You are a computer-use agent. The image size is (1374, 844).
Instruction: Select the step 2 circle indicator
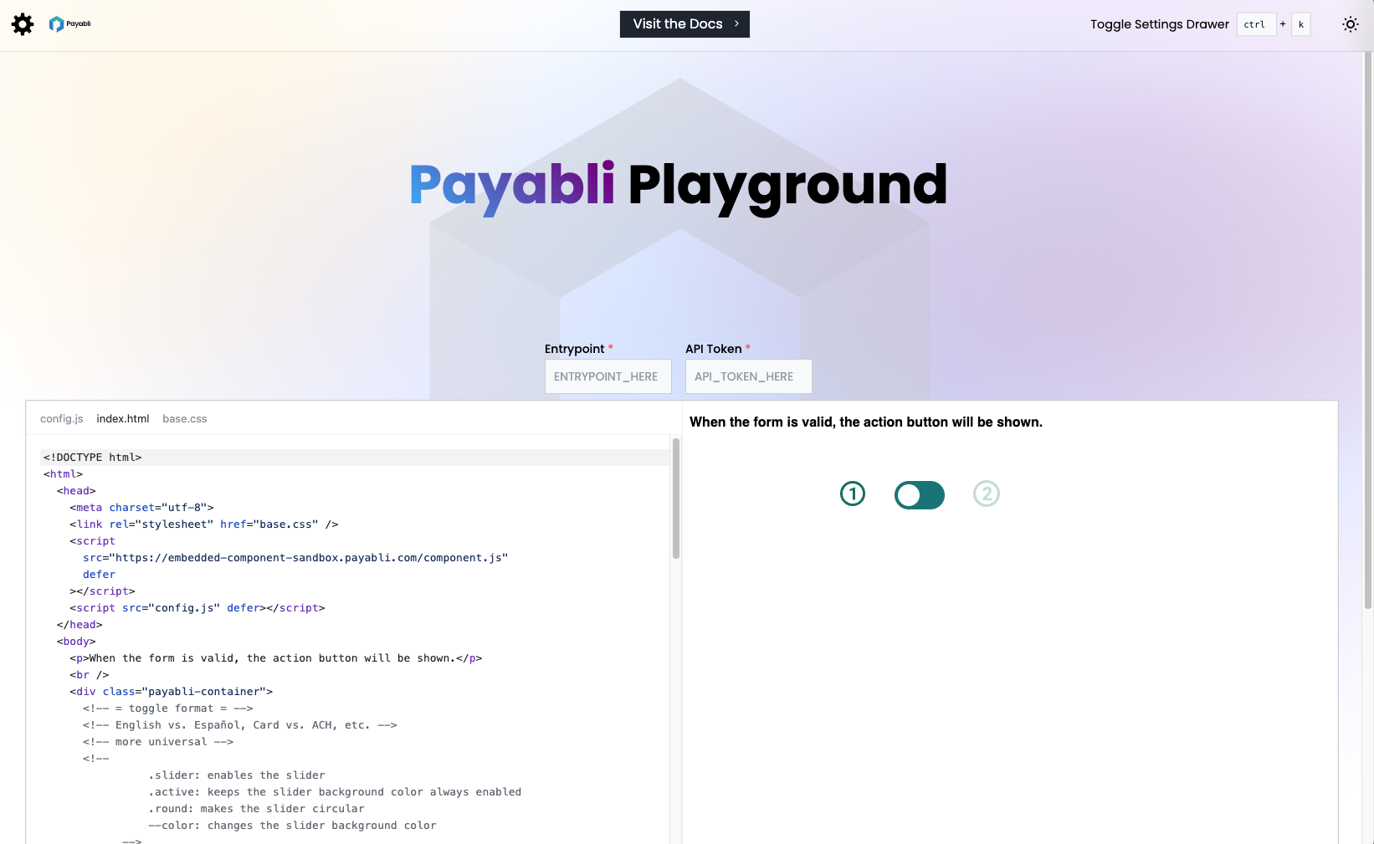(987, 494)
